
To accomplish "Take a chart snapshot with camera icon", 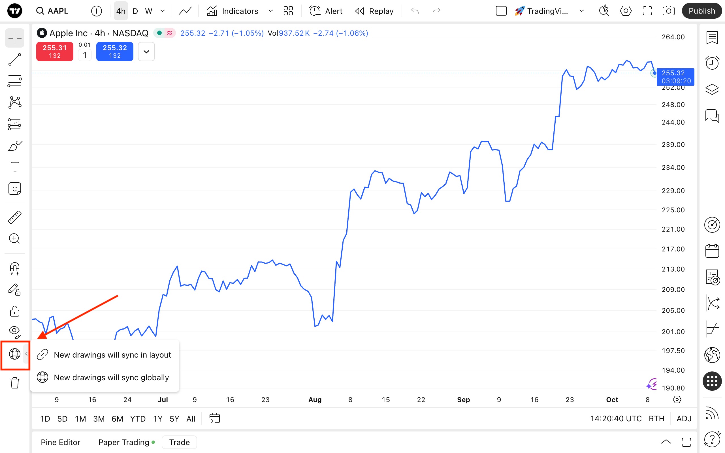I will click(668, 11).
